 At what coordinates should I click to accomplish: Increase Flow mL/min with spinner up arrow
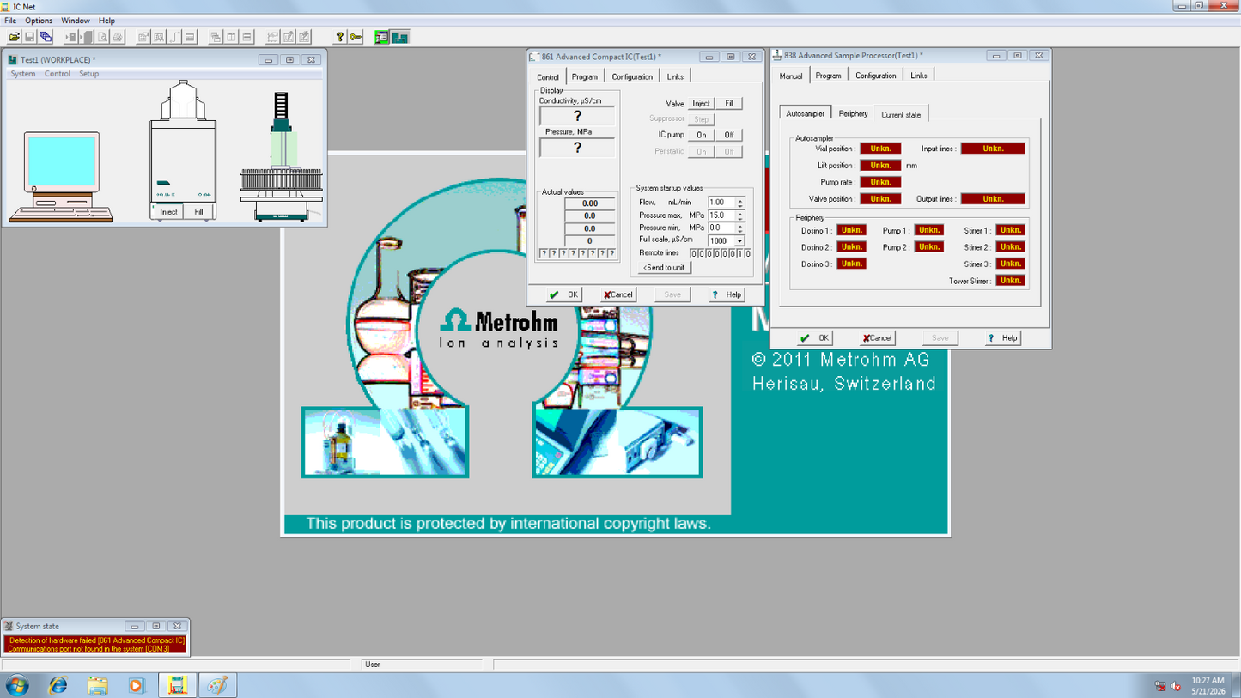pos(740,200)
